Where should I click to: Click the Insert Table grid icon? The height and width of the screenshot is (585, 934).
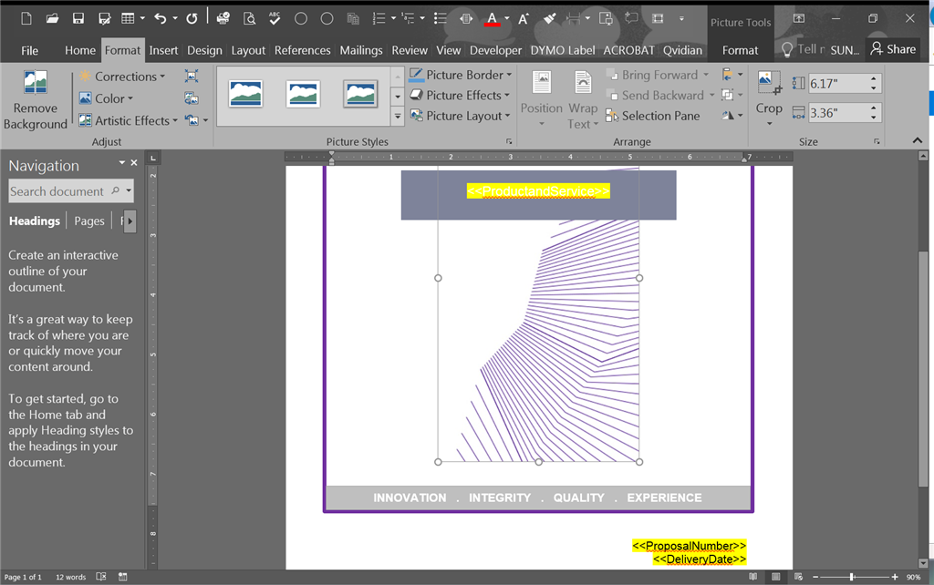click(128, 19)
